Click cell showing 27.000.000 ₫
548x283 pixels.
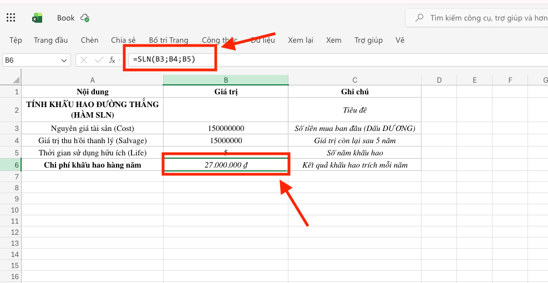(226, 165)
